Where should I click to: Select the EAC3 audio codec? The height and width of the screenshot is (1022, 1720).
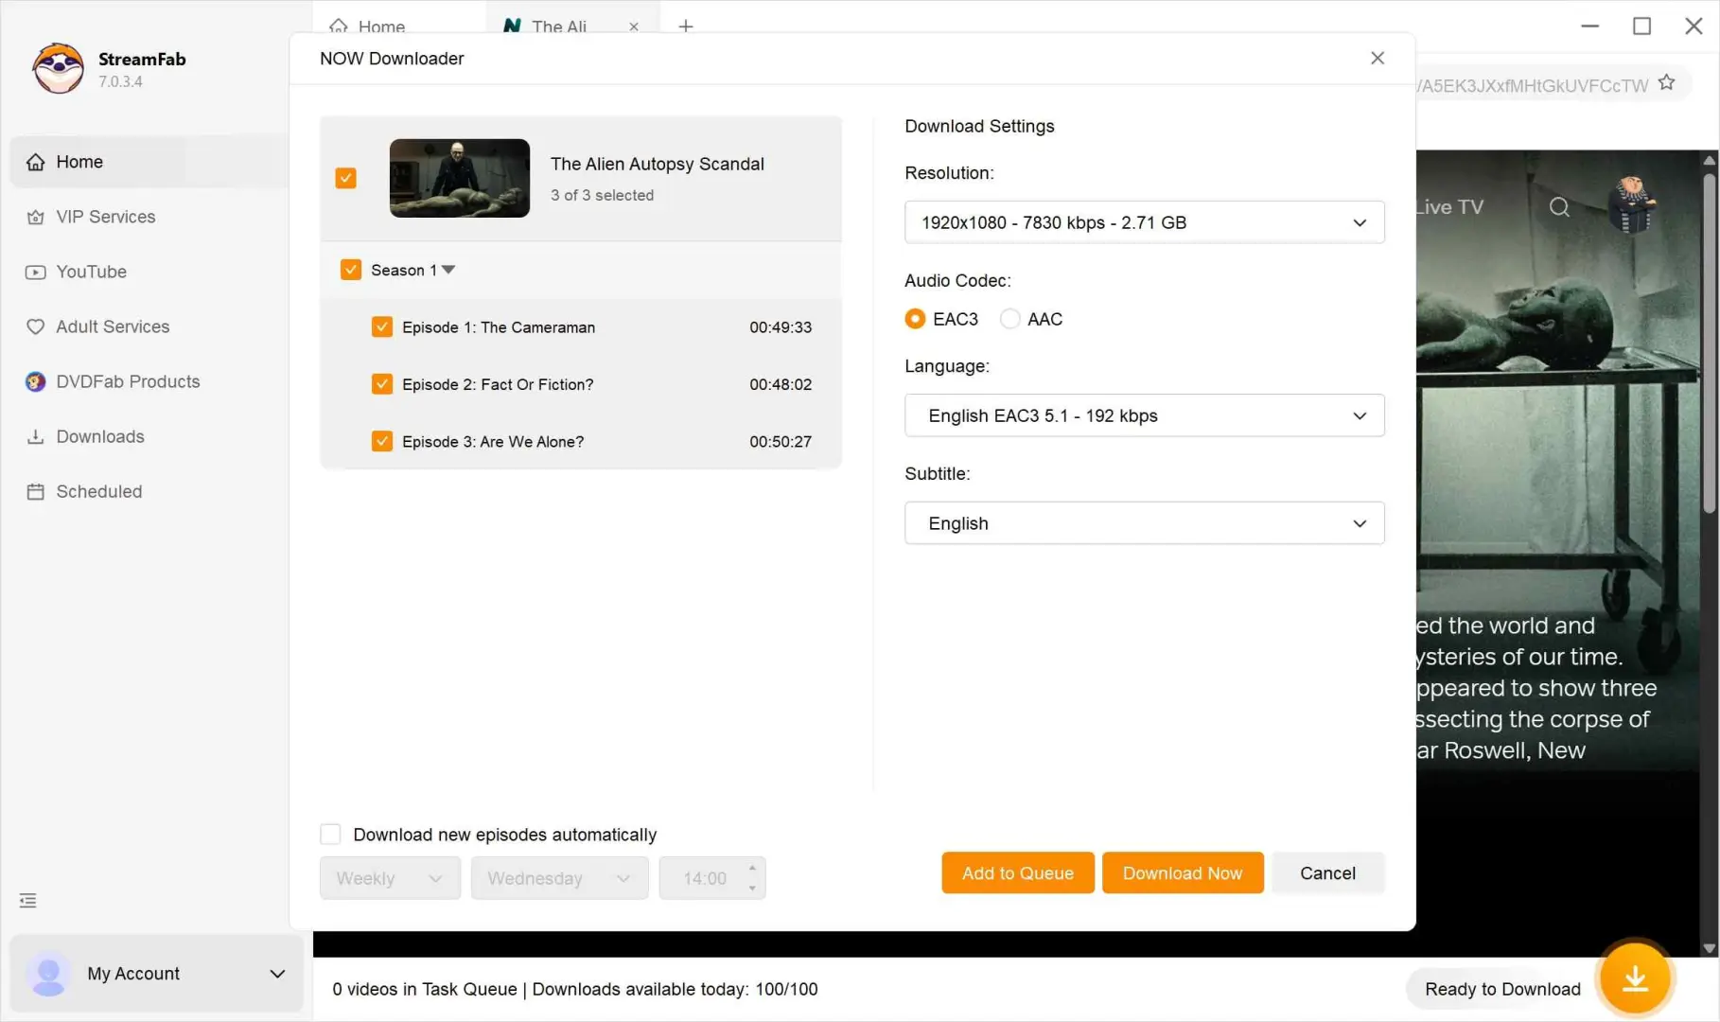tap(915, 319)
